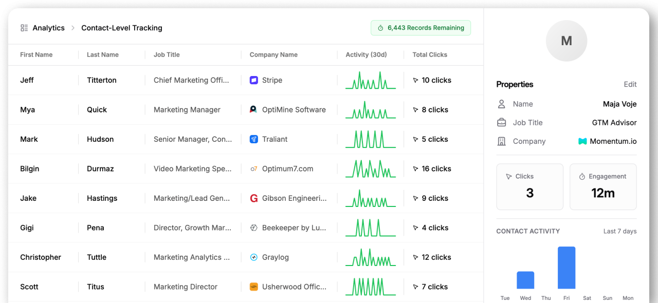Click the OptiMine Software logo icon
Screen dimensions: 658x303
[x=253, y=109]
